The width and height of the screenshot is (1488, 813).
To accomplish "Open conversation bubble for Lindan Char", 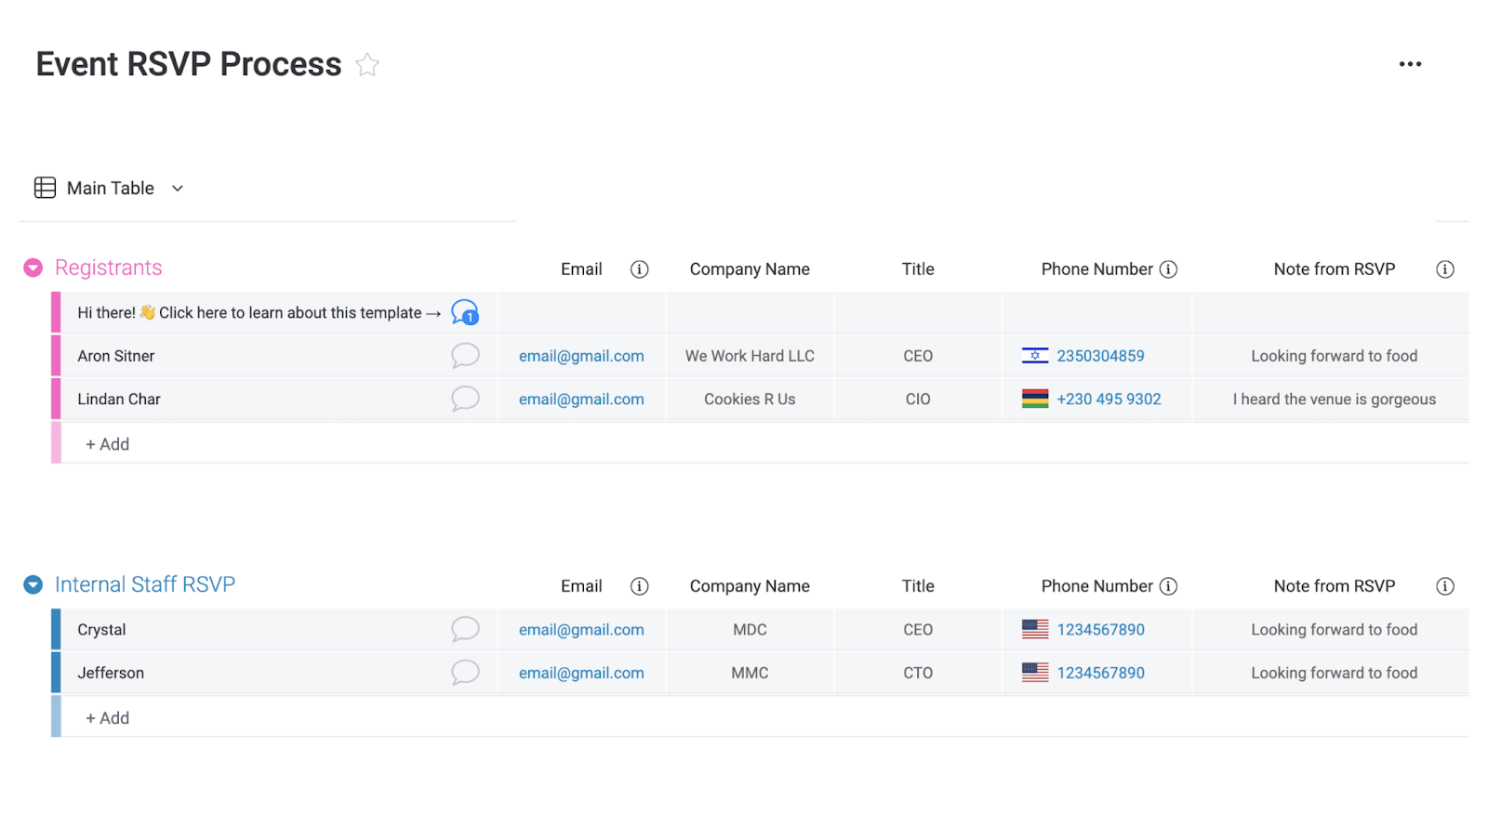I will click(x=465, y=399).
